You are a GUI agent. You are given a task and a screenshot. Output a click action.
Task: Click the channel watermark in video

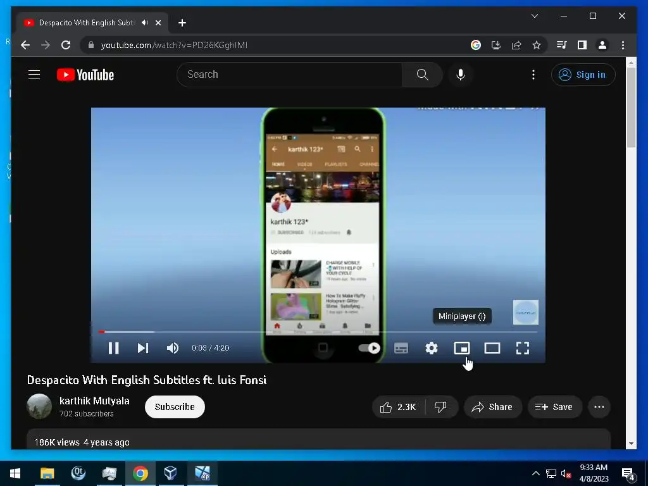pyautogui.click(x=525, y=312)
